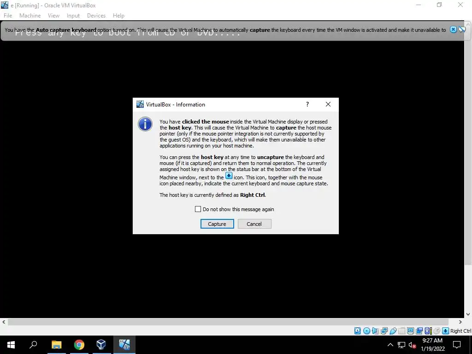This screenshot has height=354, width=472.
Task: Click the audio status bar icon
Action: coord(375,331)
